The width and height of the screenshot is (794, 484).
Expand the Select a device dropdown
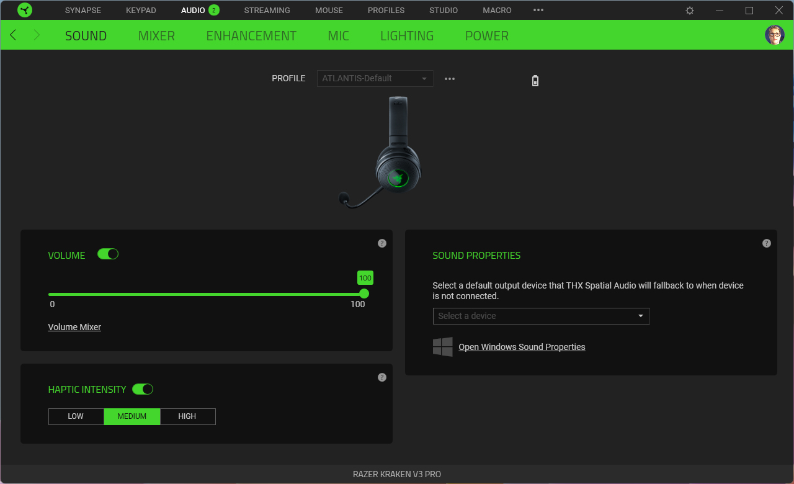(x=542, y=316)
